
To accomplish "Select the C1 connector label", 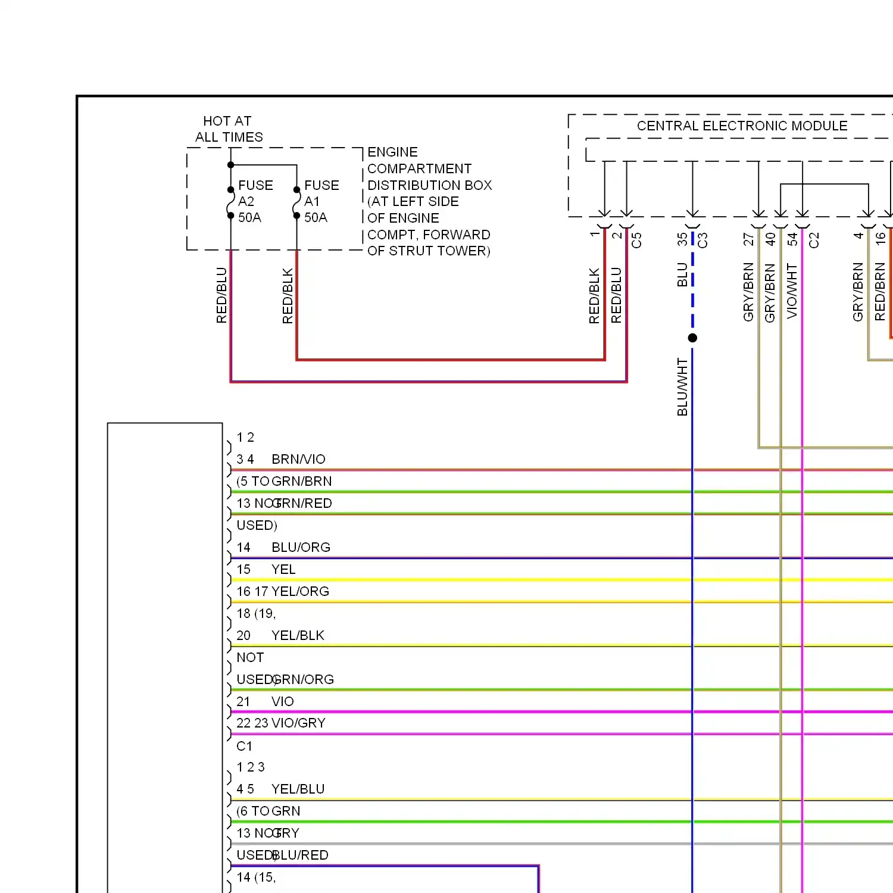I will coord(244,746).
